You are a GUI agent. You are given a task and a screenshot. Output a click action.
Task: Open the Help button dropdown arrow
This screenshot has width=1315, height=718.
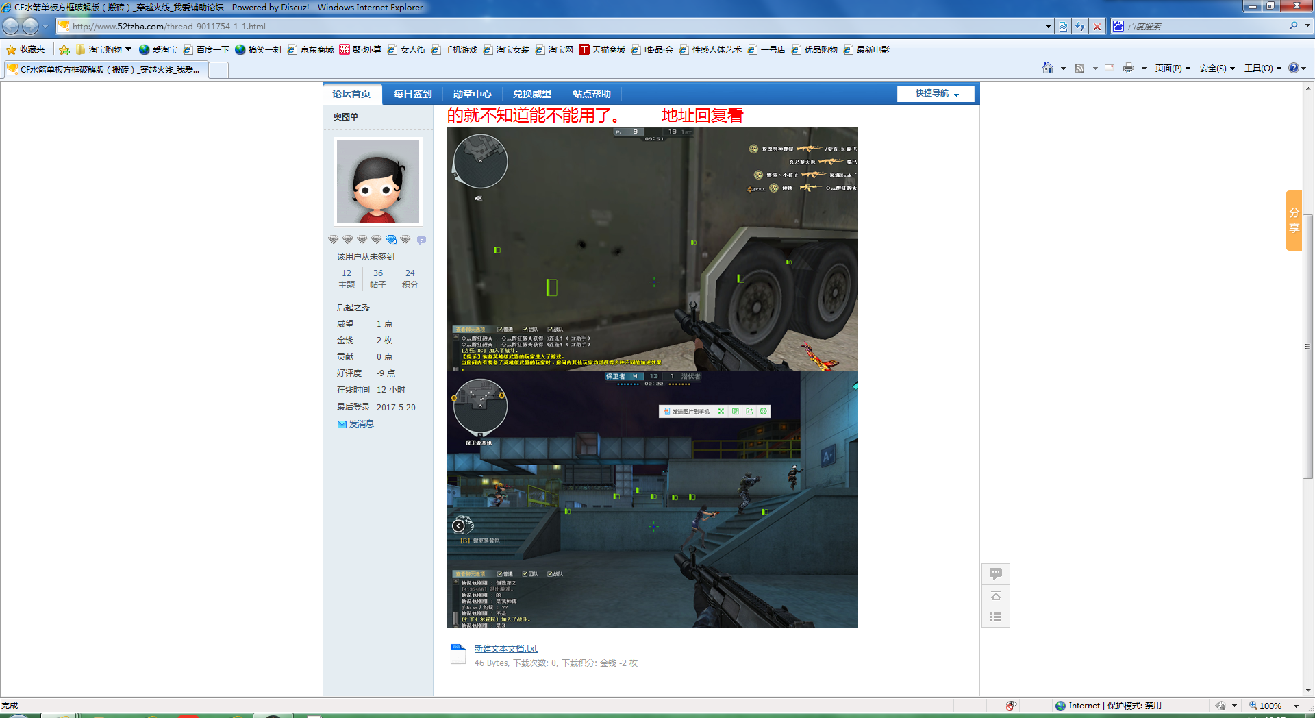(1304, 69)
